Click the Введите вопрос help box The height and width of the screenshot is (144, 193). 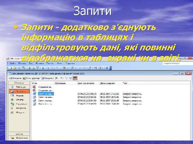(x=178, y=63)
